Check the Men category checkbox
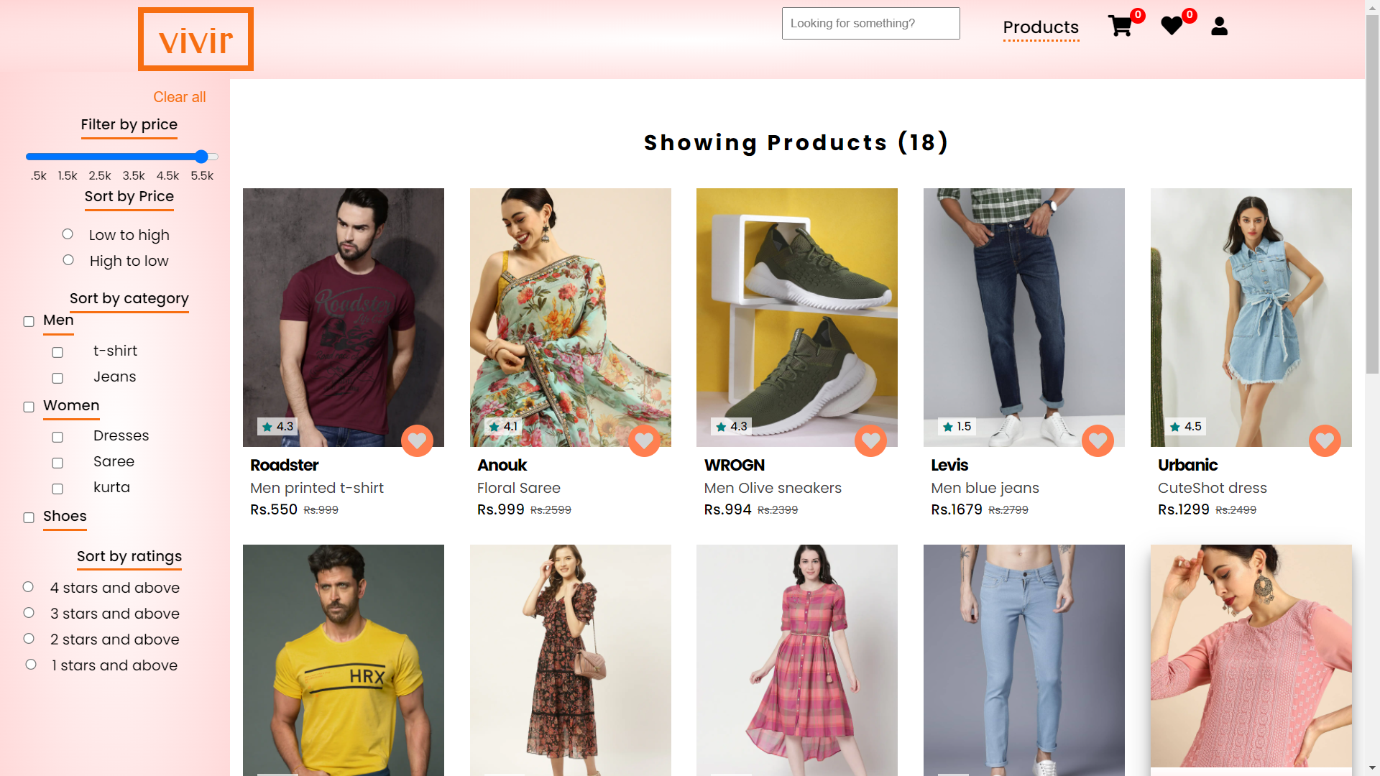Screen dimensions: 1380x776 29,321
